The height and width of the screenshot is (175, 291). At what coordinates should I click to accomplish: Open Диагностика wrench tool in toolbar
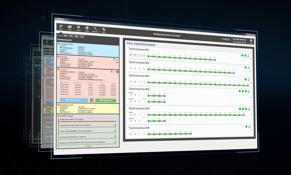click(95, 29)
